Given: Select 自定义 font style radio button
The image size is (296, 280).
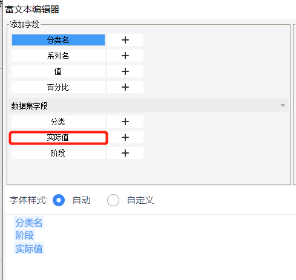Looking at the screenshot, I should (113, 200).
